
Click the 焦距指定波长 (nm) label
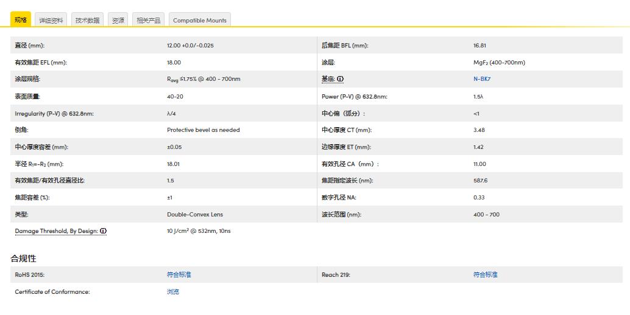point(347,181)
